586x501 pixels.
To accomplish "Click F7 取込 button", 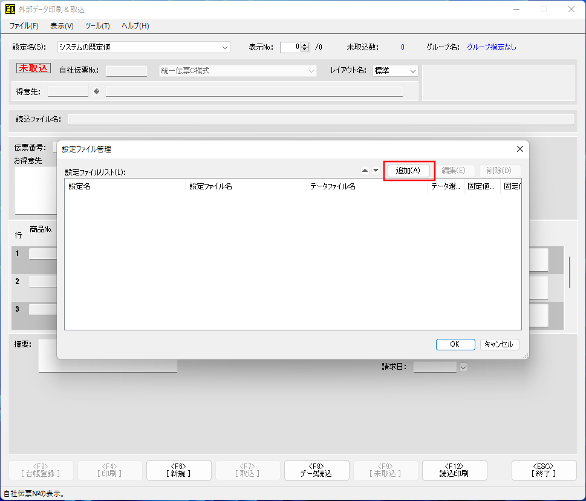I will pyautogui.click(x=247, y=470).
